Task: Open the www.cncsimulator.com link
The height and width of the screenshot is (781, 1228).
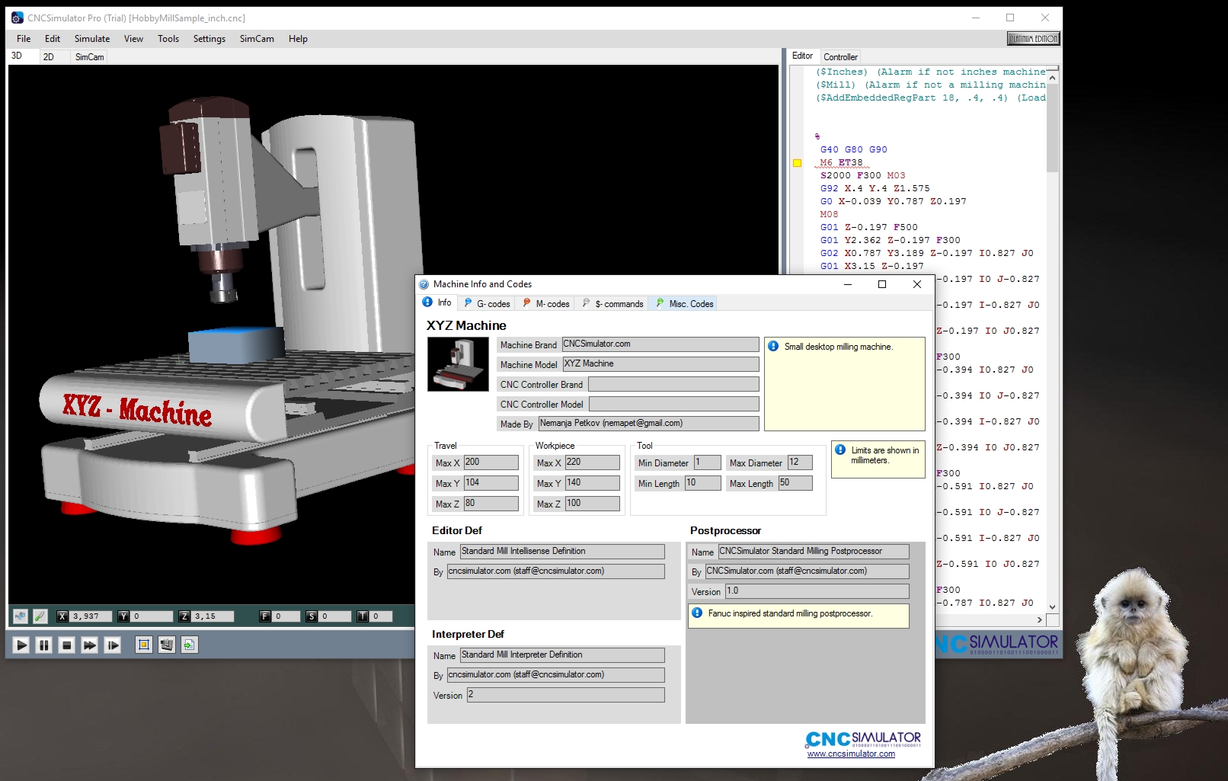Action: (x=851, y=754)
